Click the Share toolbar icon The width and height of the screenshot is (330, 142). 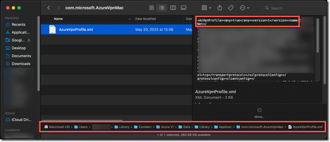(x=220, y=8)
